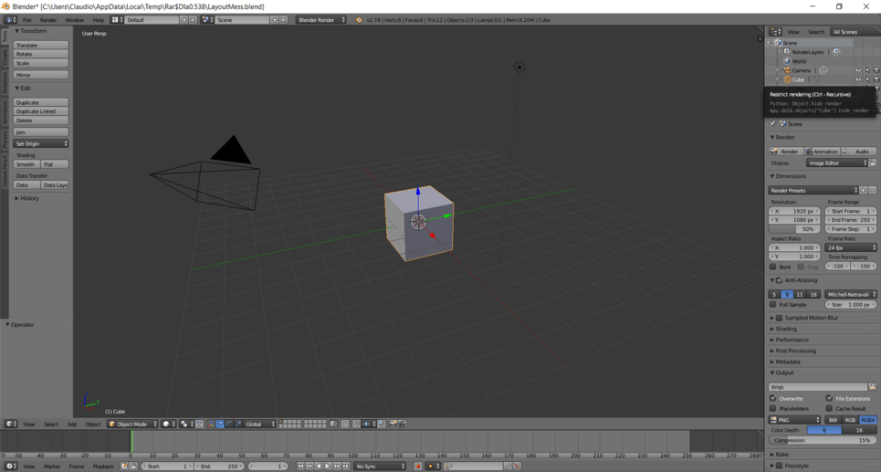
Task: Click the Animation render button
Action: (822, 152)
